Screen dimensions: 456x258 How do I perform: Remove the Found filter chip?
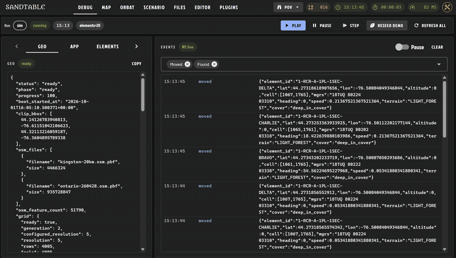214,64
